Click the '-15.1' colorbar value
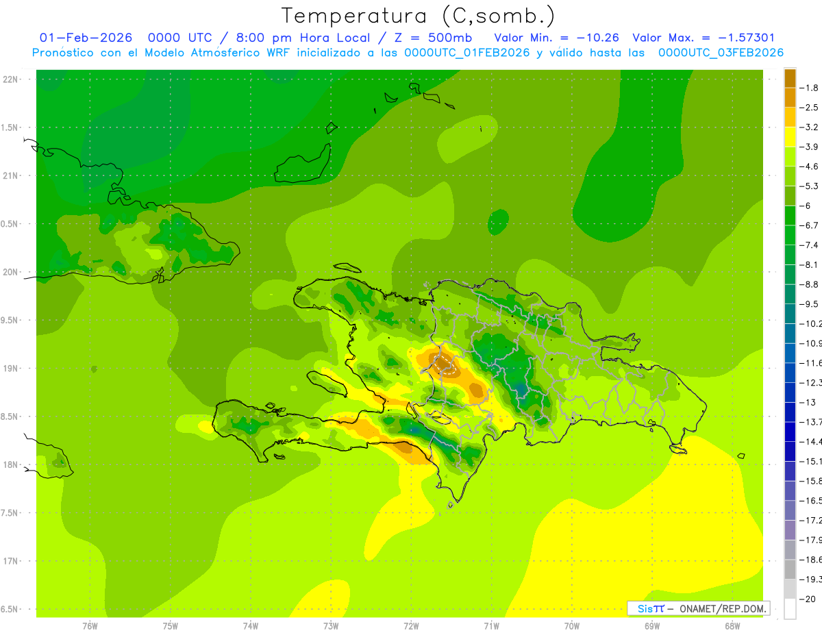This screenshot has height=635, width=822. pyautogui.click(x=811, y=461)
